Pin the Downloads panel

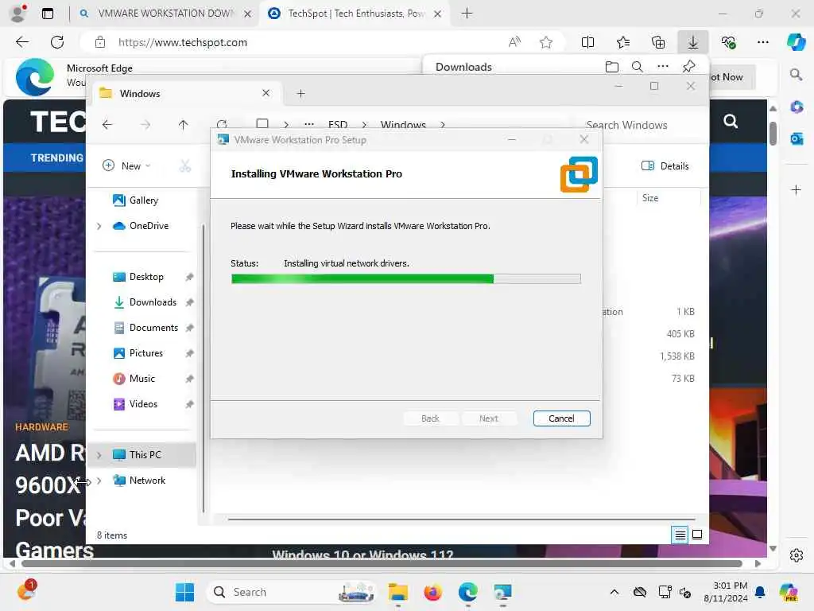(x=689, y=67)
